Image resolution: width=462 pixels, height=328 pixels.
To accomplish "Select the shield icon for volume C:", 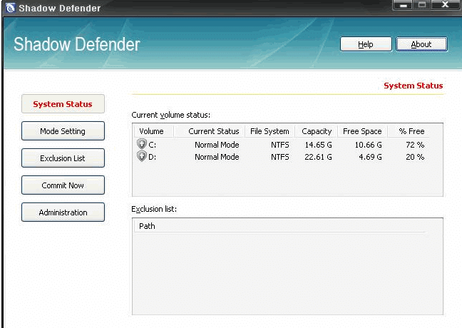I will (142, 144).
